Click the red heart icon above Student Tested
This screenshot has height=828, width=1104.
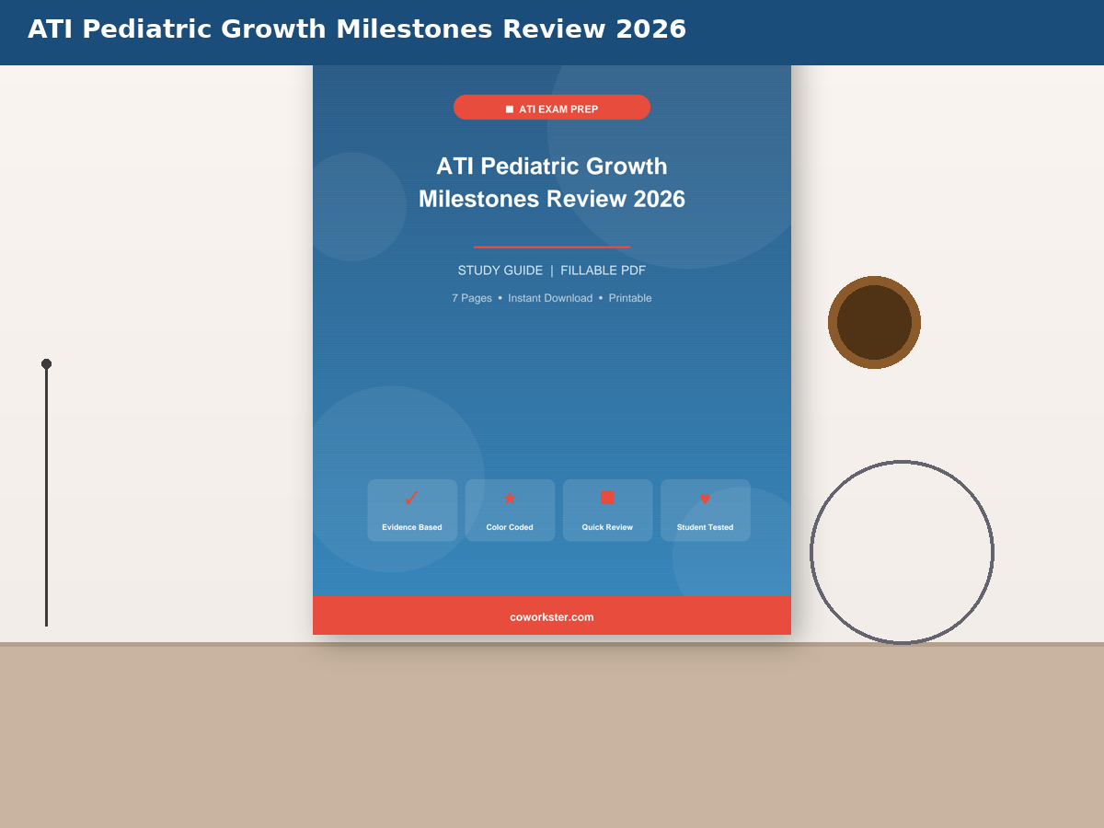705,499
